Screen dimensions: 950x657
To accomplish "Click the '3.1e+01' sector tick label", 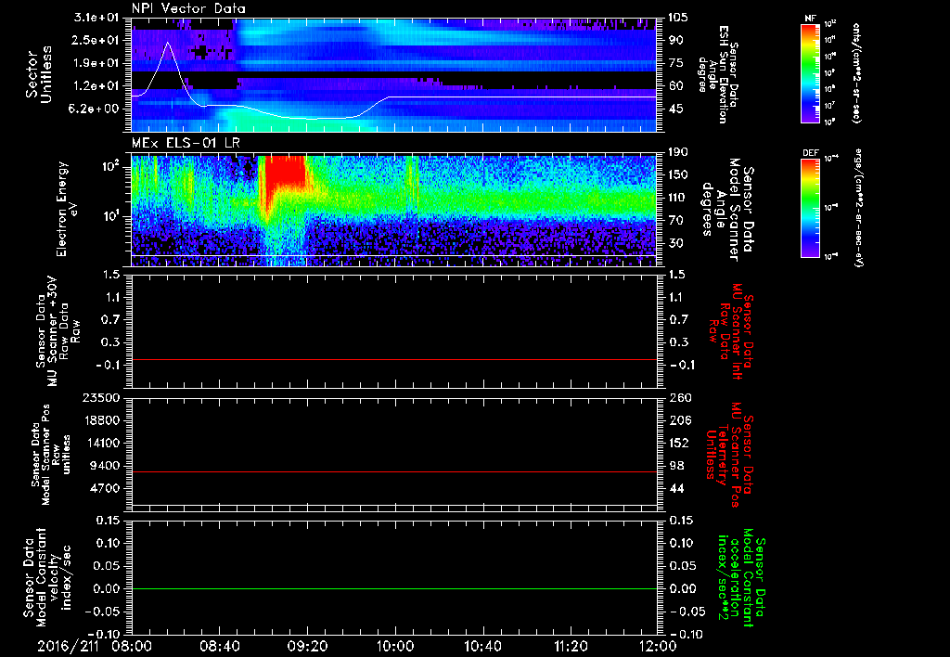I will [96, 18].
